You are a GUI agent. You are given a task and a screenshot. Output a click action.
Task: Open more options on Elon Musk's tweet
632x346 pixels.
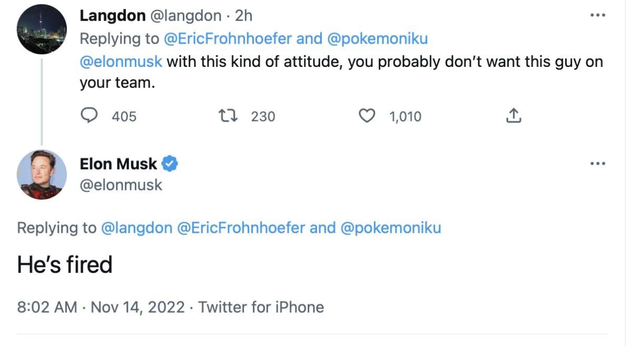pos(598,164)
